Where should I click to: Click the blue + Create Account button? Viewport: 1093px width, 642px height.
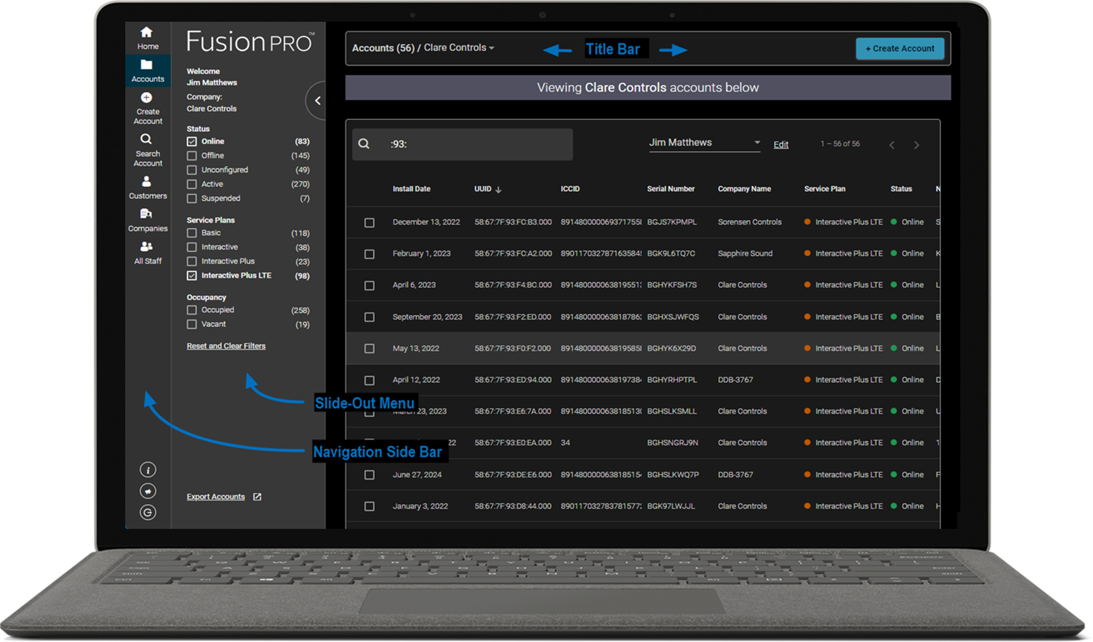(x=900, y=48)
